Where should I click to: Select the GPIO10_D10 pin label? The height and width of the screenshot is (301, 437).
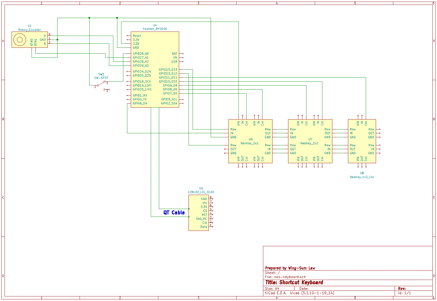point(168,81)
